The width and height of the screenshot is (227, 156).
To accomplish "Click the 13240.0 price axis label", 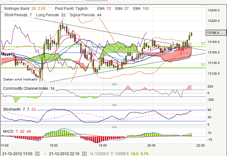I will pos(213,10).
